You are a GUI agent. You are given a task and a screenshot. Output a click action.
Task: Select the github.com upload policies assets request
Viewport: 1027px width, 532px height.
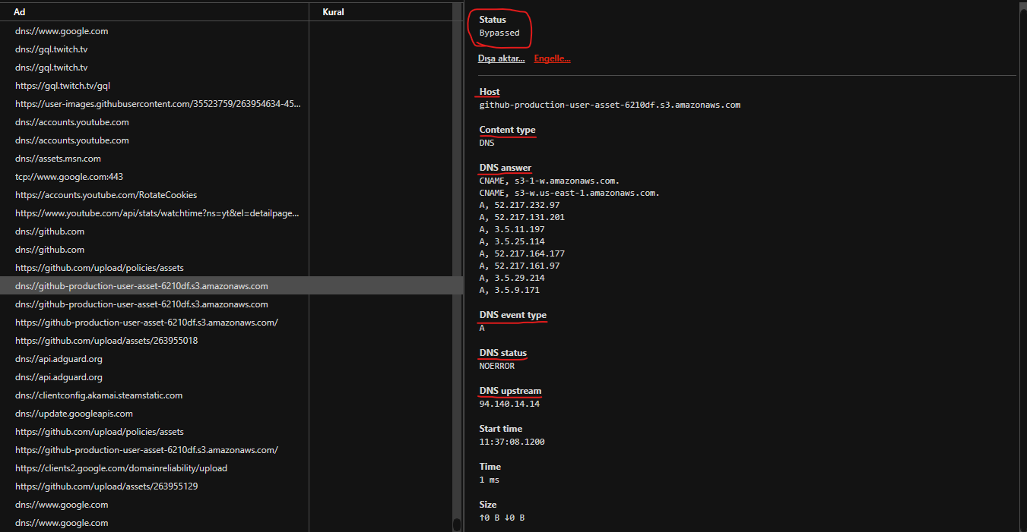click(100, 267)
